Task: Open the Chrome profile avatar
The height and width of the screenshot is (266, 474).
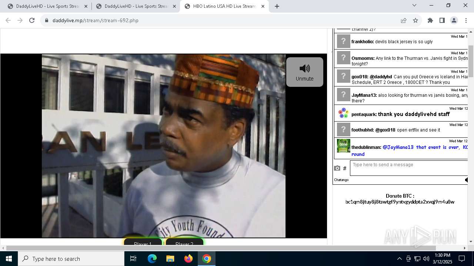Action: pyautogui.click(x=454, y=20)
